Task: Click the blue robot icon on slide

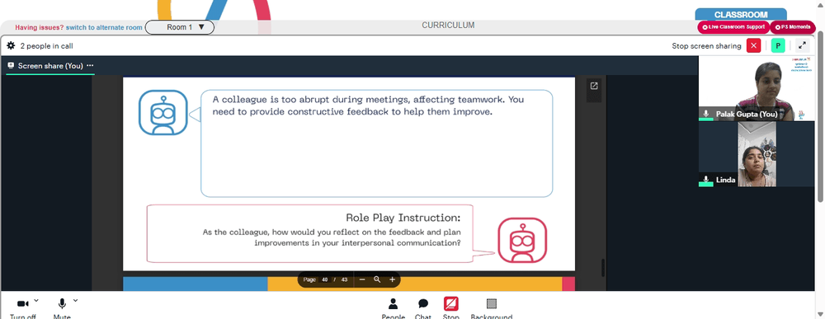Action: 163,112
